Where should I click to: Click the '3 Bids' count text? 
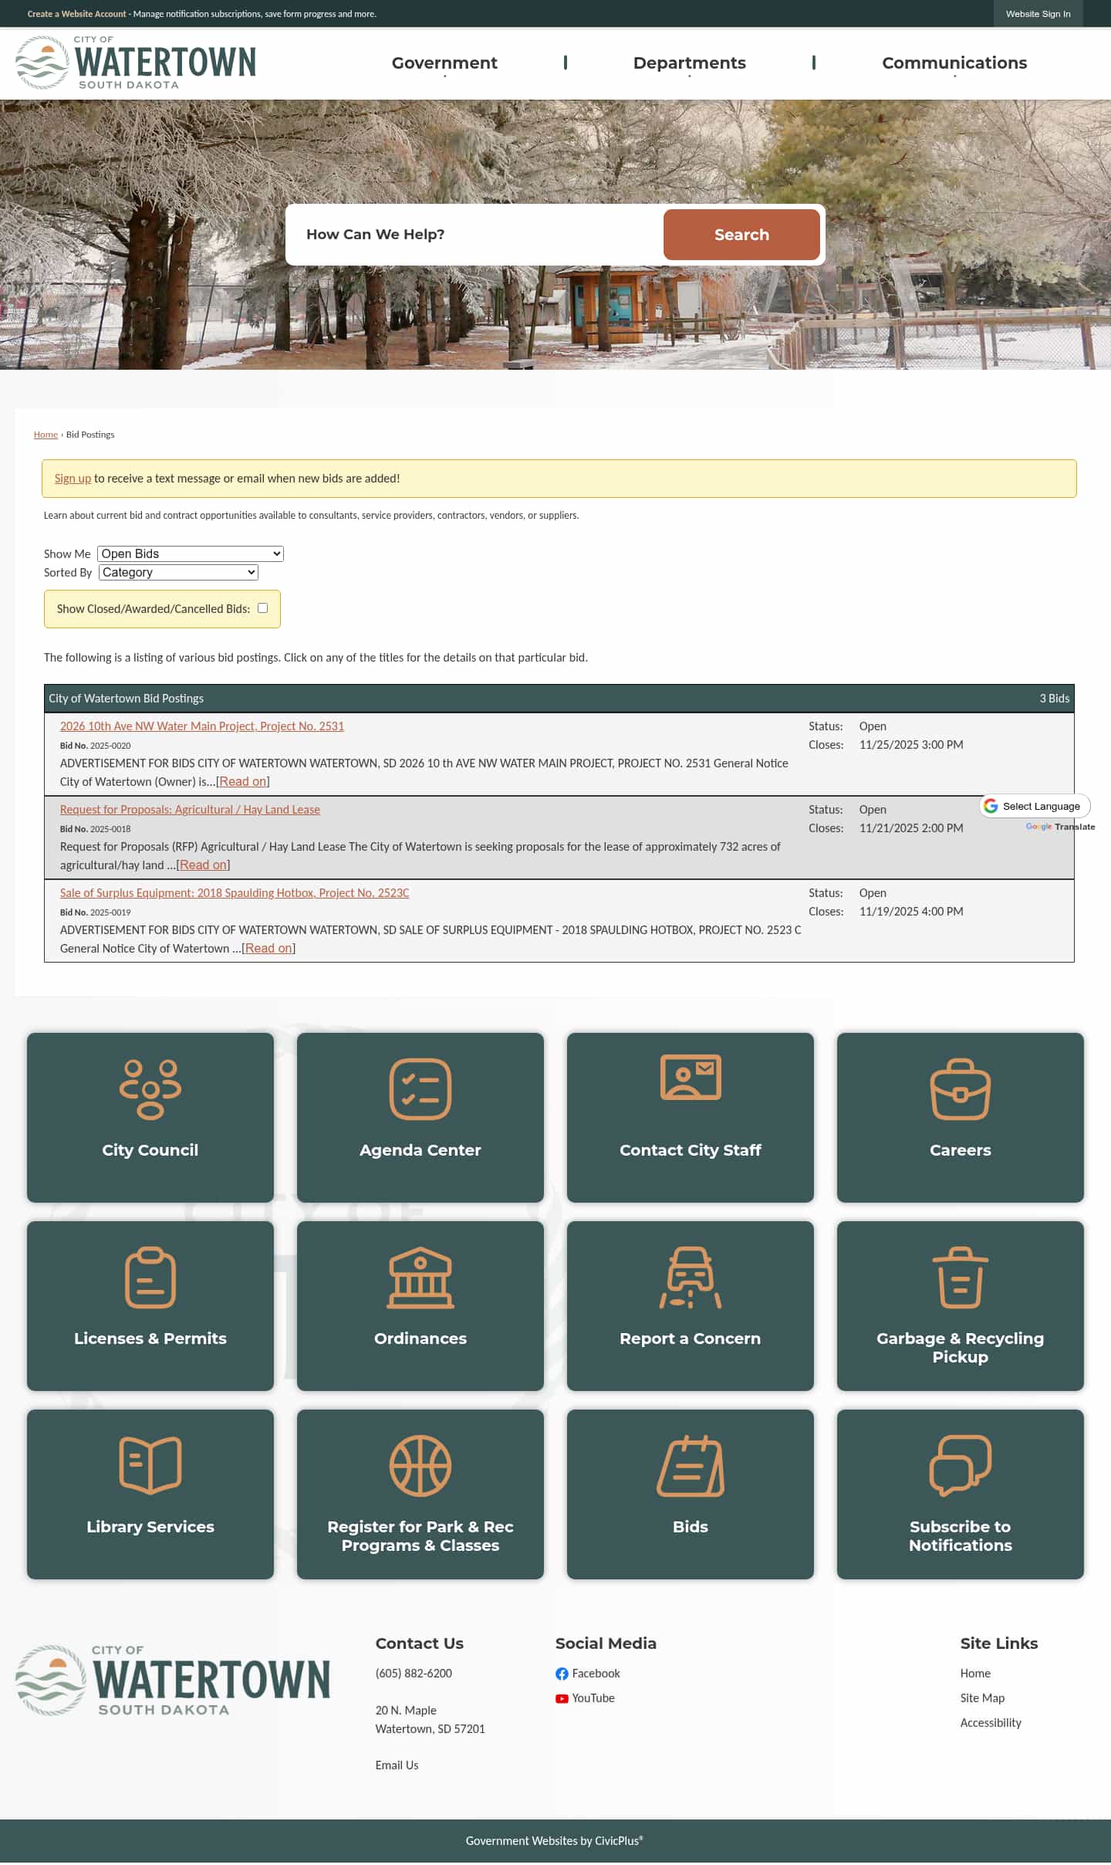(x=1054, y=699)
